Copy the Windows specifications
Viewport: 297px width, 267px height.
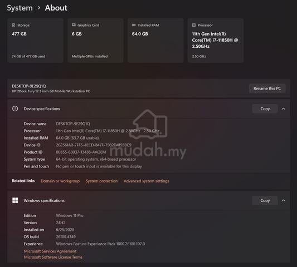pyautogui.click(x=265, y=200)
